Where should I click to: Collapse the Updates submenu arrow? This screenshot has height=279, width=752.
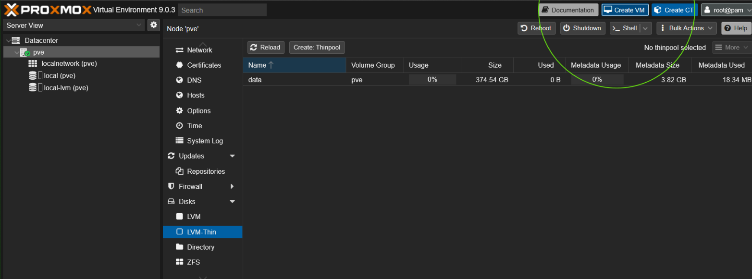(233, 156)
